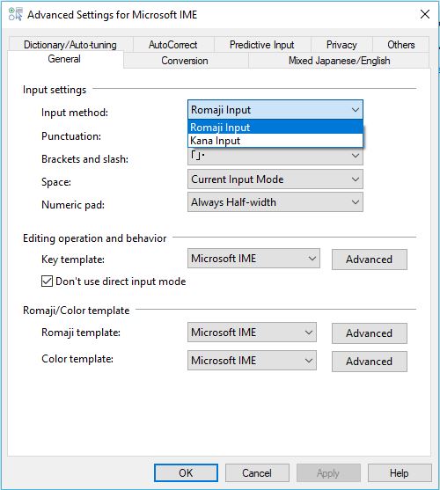This screenshot has width=440, height=490.
Task: Choose Romaji Input from the open list
Action: (275, 128)
